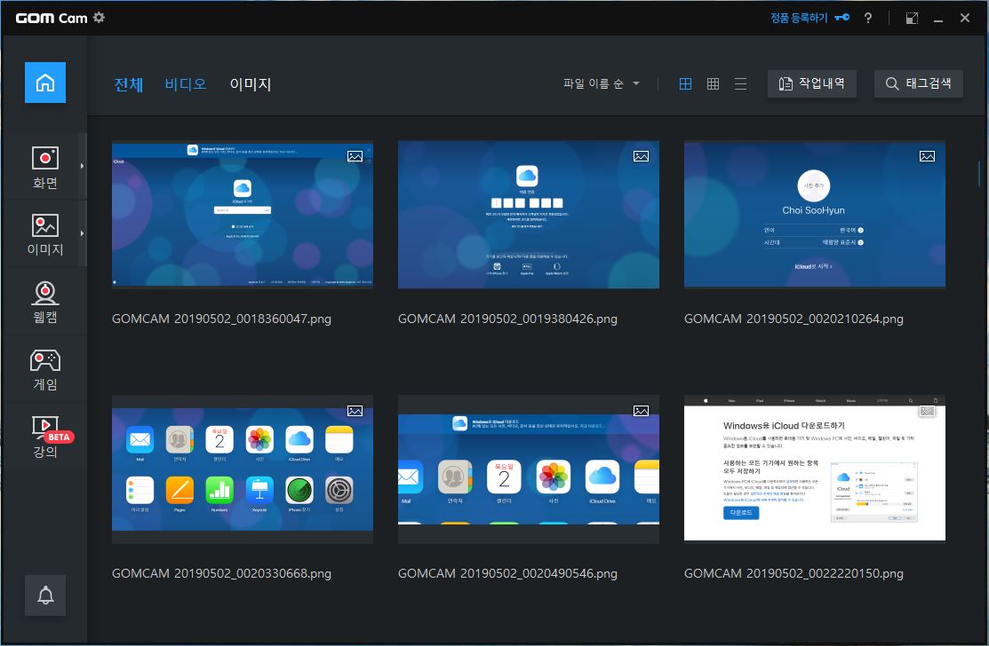Click the 정품 등록하기 license link
Screen dimensions: 989x646
click(810, 18)
